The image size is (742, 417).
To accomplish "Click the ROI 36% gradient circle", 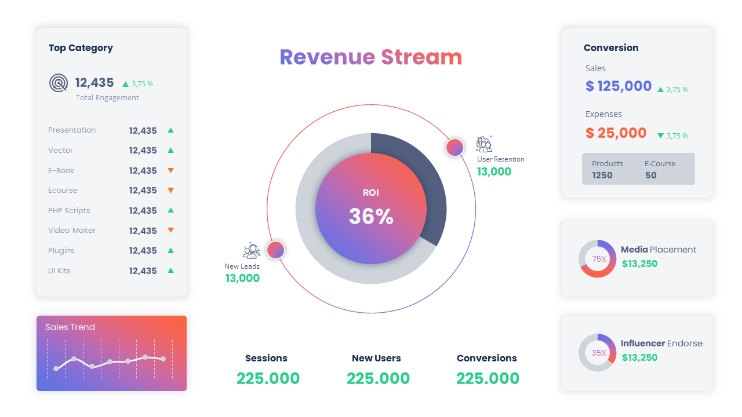I will point(371,209).
